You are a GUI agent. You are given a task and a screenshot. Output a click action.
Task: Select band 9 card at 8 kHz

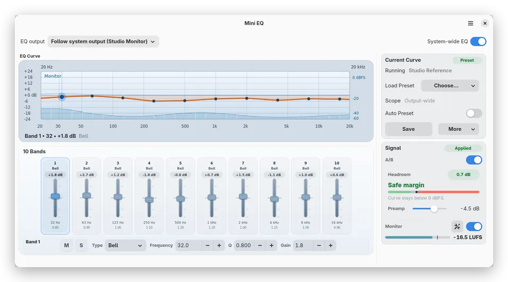click(306, 196)
